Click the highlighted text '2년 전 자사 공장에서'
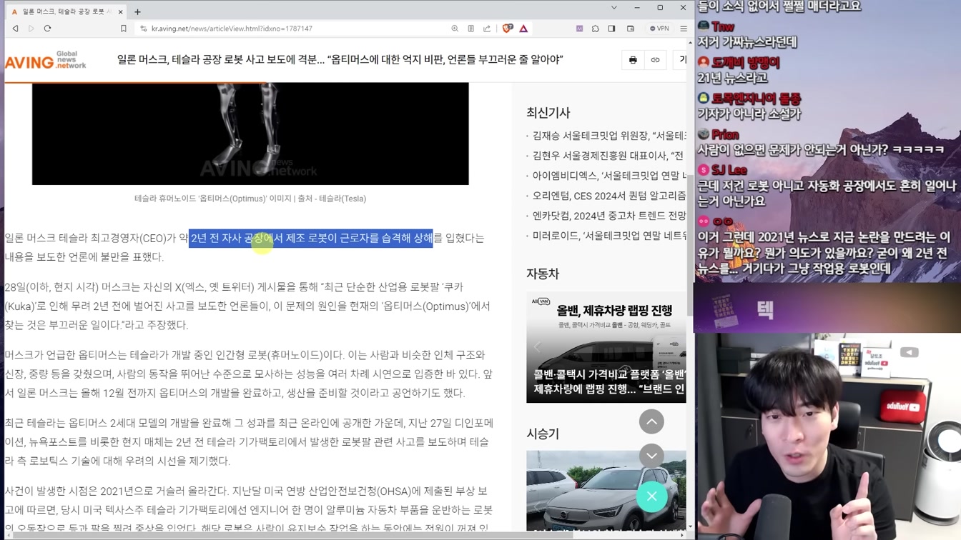This screenshot has width=961, height=540. pyautogui.click(x=237, y=238)
